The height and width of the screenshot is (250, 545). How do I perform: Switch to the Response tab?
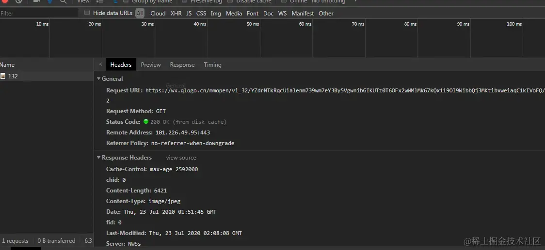tap(182, 64)
